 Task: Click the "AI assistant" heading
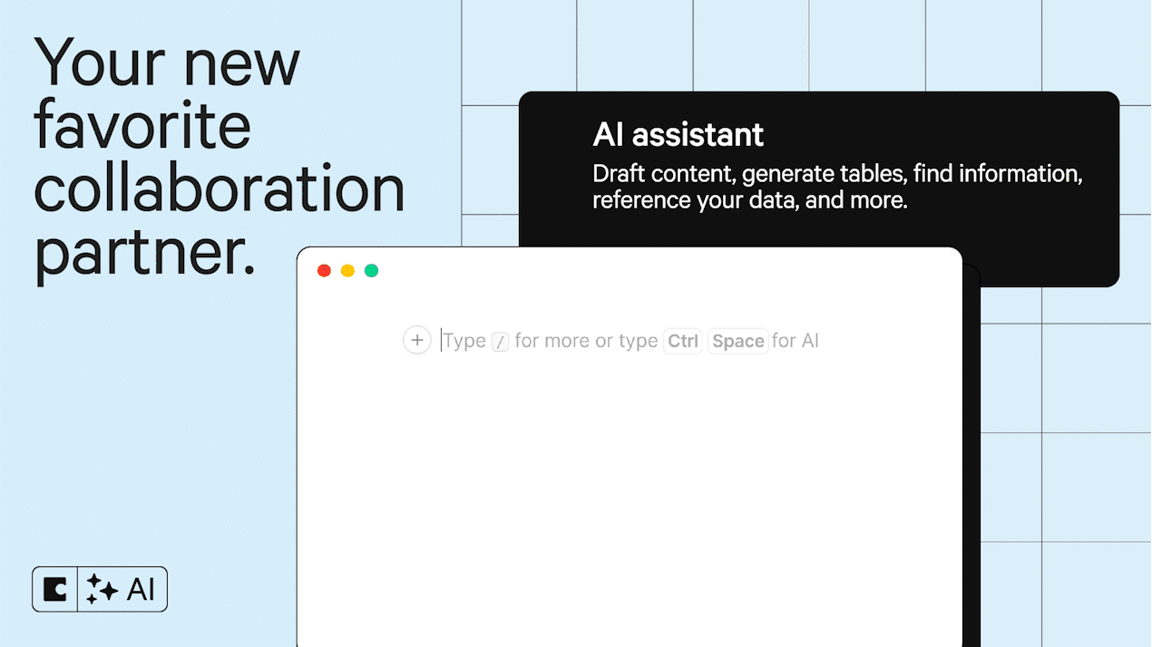coord(679,135)
